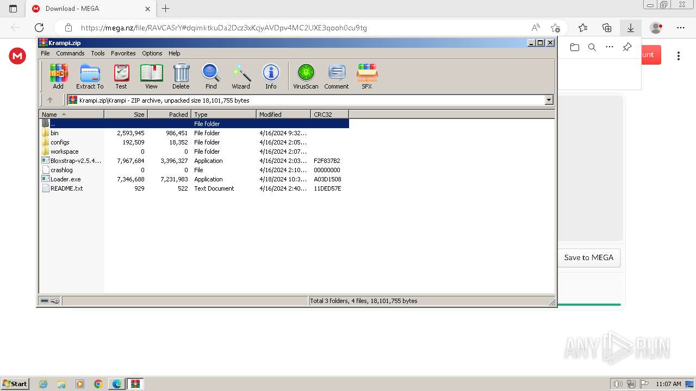Open downloads folder icon in panel
This screenshot has width=696, height=391.
pos(575,47)
